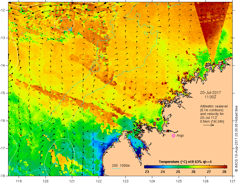Click the IMOS copyright timestamp vertical text

[236, 139]
